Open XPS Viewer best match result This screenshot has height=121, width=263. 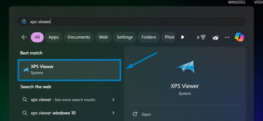pyautogui.click(x=69, y=70)
